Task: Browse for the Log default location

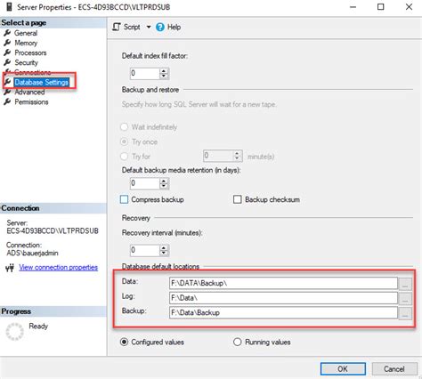Action: (405, 298)
